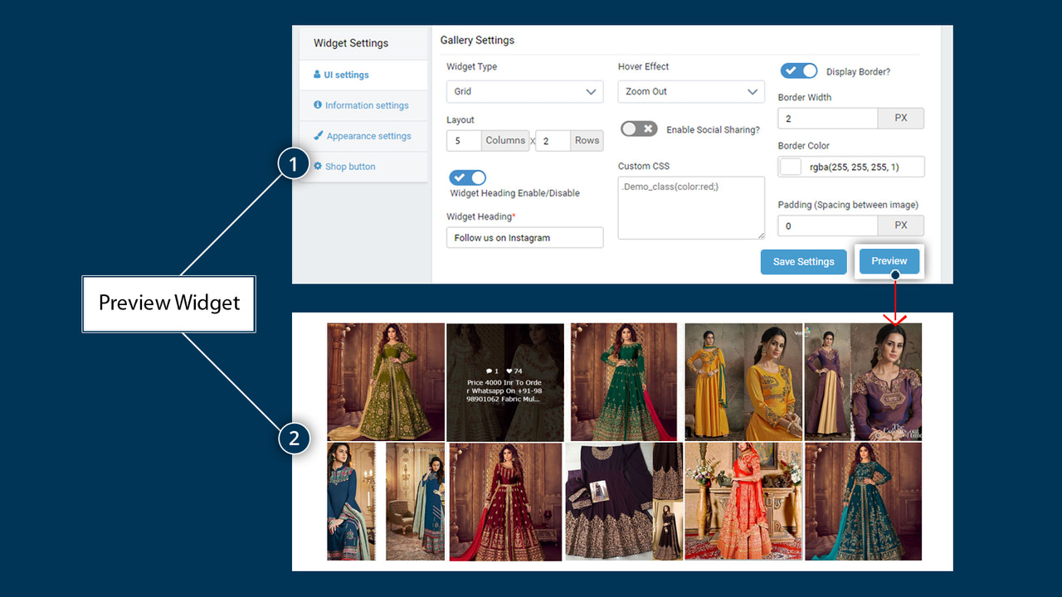Image resolution: width=1062 pixels, height=597 pixels.
Task: Click the Padding spacing field
Action: [x=827, y=225]
